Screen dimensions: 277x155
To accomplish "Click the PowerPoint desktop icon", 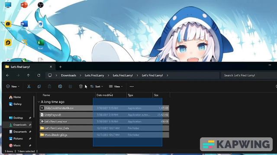I will 24,5.
